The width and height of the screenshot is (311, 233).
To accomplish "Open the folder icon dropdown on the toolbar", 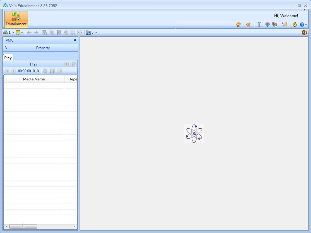I will click(22, 32).
